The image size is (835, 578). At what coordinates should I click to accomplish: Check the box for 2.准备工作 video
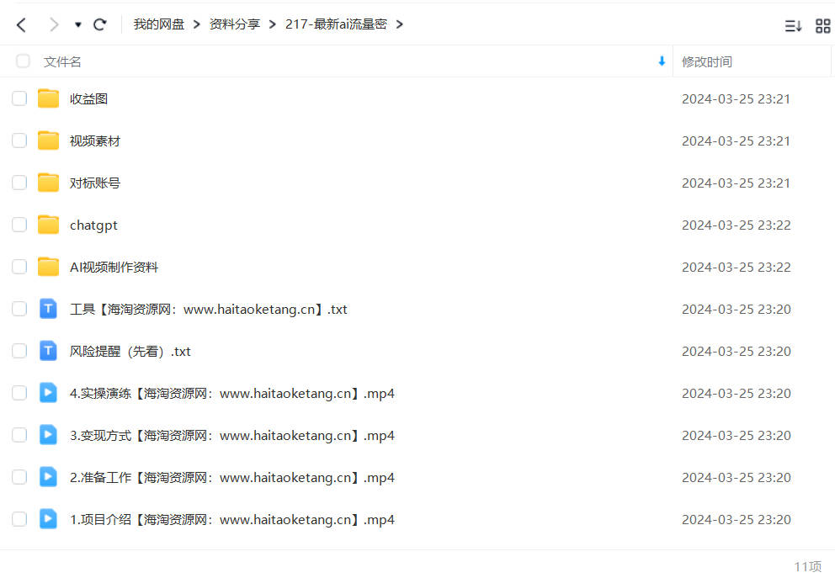tap(19, 477)
